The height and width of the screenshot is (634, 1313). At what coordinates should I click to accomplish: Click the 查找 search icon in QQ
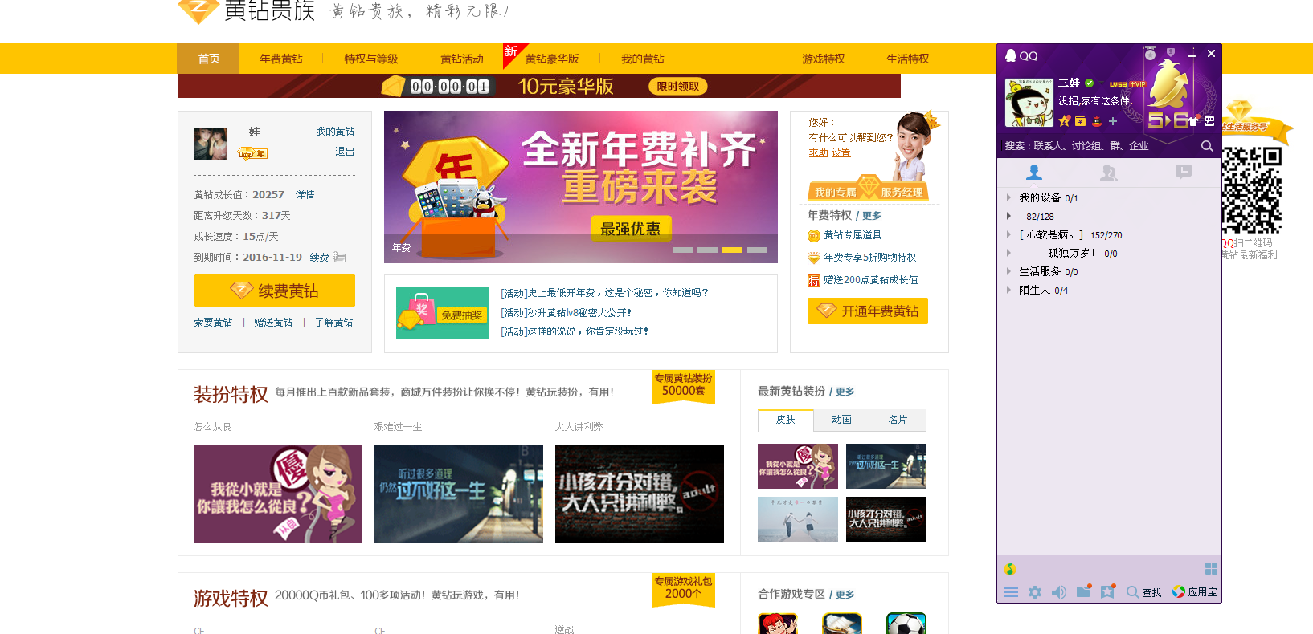[1144, 592]
